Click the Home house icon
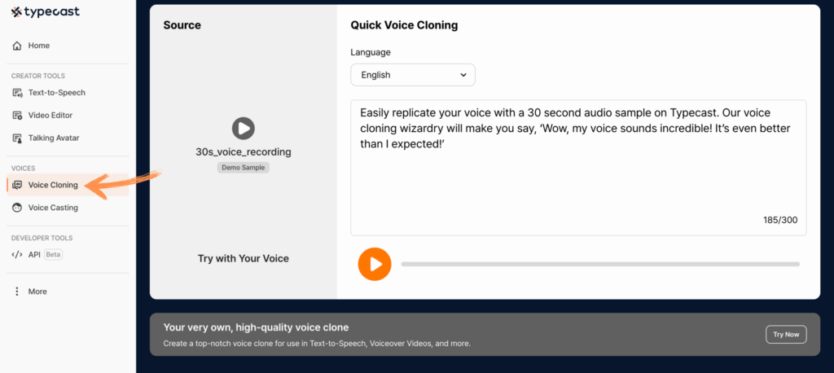The image size is (834, 373). (x=17, y=46)
